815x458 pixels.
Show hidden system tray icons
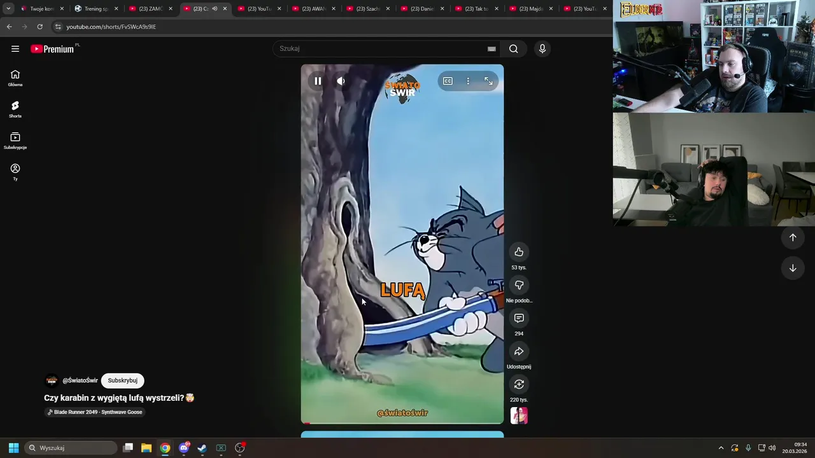coord(721,448)
